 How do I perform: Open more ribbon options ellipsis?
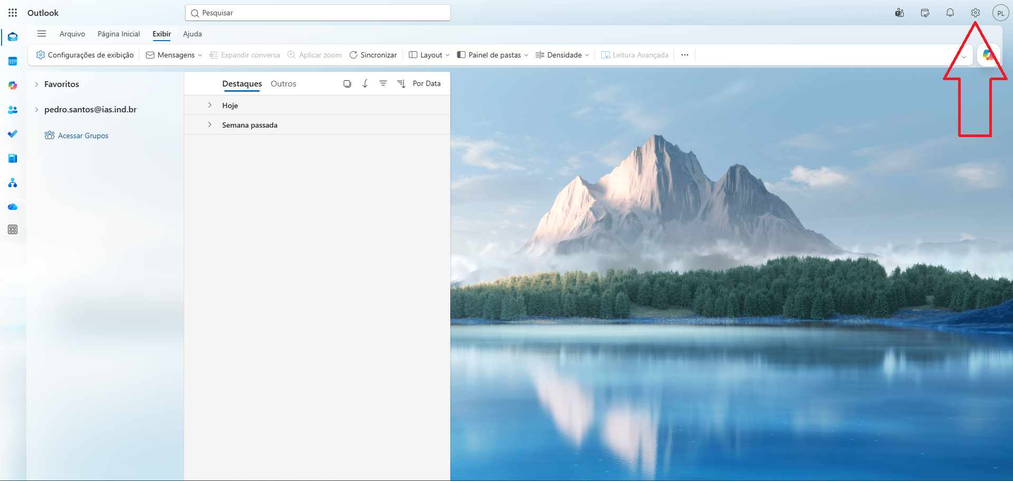coord(685,55)
